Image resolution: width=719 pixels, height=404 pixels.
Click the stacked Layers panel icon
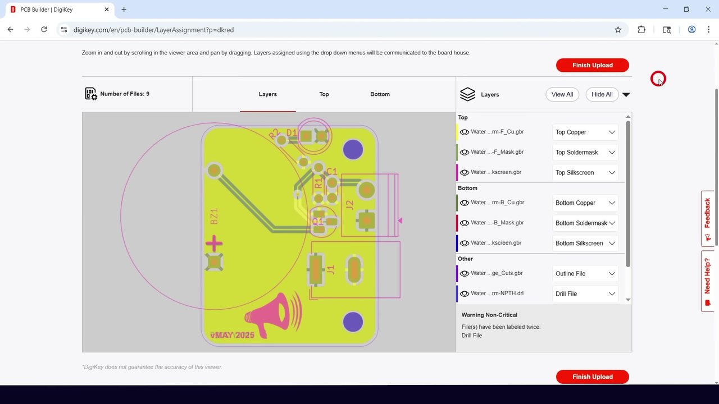coord(467,94)
